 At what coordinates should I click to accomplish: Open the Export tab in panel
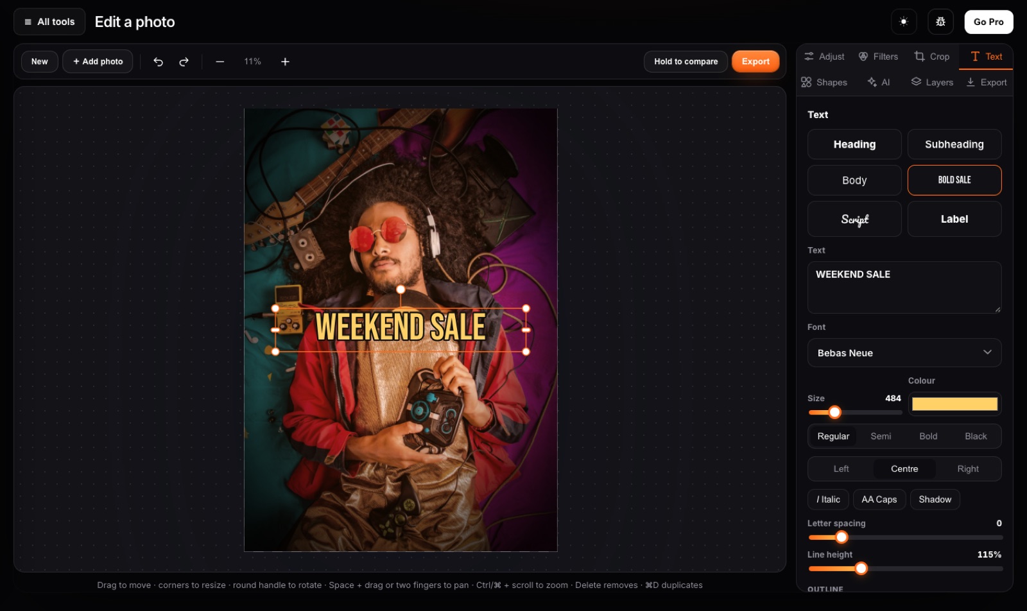coord(987,82)
